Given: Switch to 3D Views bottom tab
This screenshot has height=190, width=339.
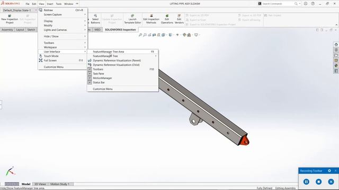Looking at the screenshot, I should point(40,184).
